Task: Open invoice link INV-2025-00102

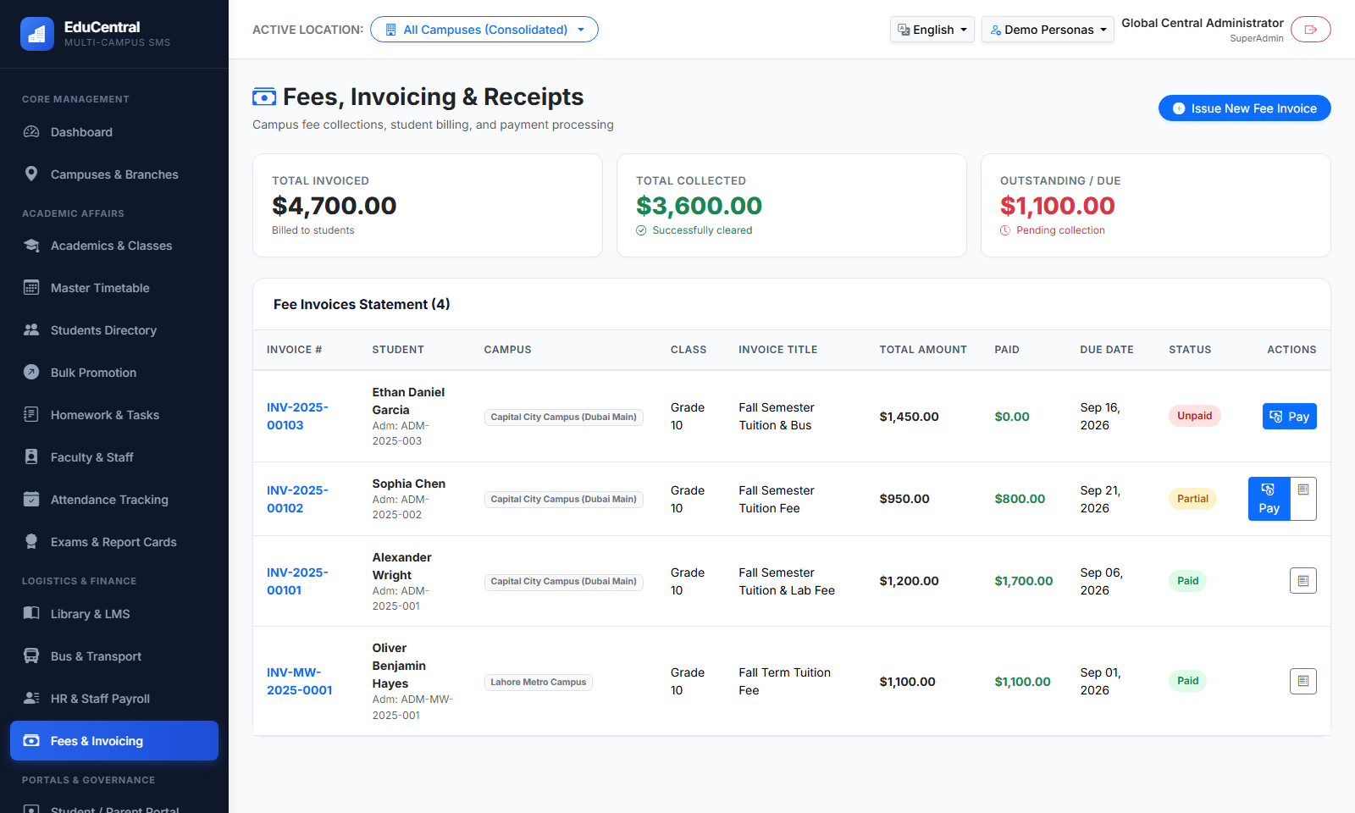Action: pos(297,499)
